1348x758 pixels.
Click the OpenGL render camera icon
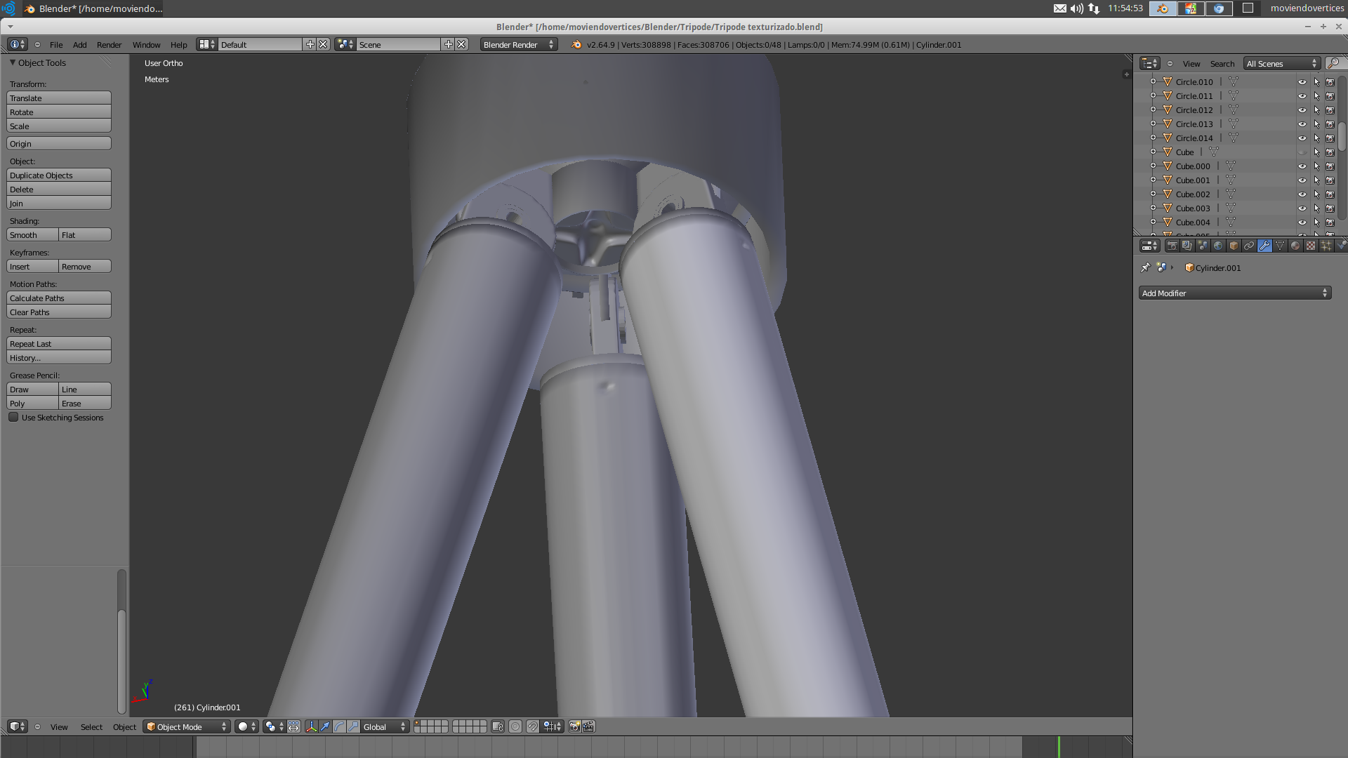[x=574, y=727]
